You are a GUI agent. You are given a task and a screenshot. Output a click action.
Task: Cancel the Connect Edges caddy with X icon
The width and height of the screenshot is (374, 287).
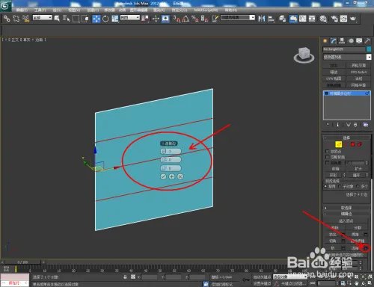[180, 176]
